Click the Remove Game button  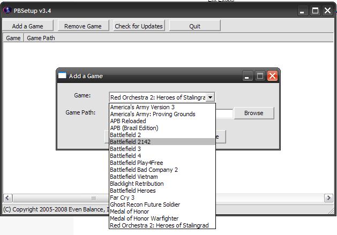pos(83,26)
